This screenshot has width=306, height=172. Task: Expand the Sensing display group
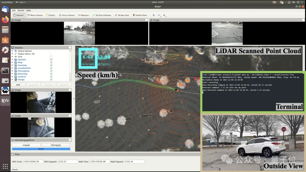tap(12, 65)
